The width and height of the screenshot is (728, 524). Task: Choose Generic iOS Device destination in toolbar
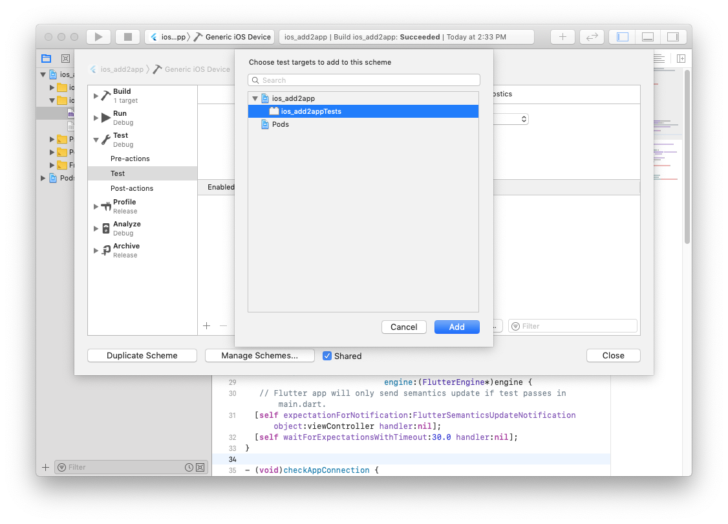pyautogui.click(x=233, y=37)
